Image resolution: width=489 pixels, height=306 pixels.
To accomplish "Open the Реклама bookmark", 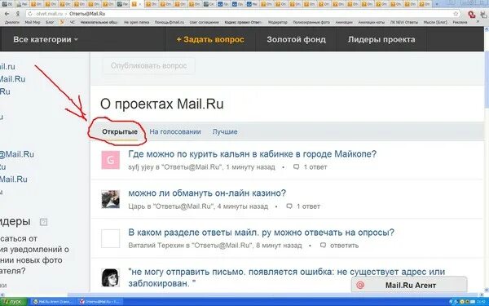I will point(460,22).
